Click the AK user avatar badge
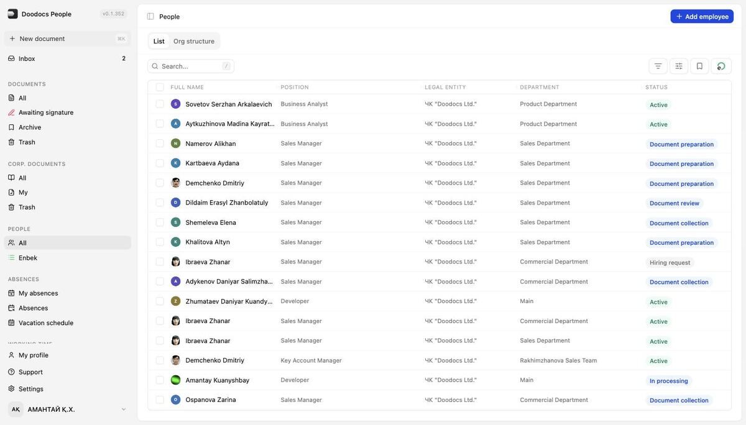This screenshot has width=746, height=425. point(16,409)
